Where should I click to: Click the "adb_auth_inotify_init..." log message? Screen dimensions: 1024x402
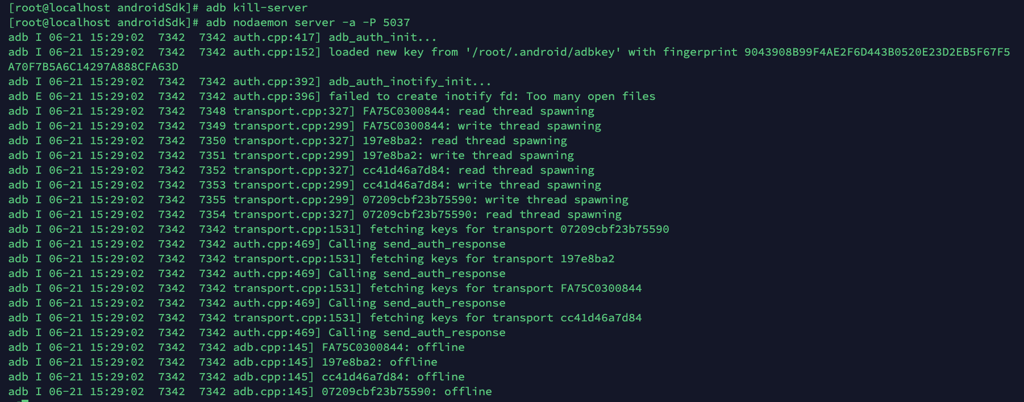pyautogui.click(x=410, y=82)
